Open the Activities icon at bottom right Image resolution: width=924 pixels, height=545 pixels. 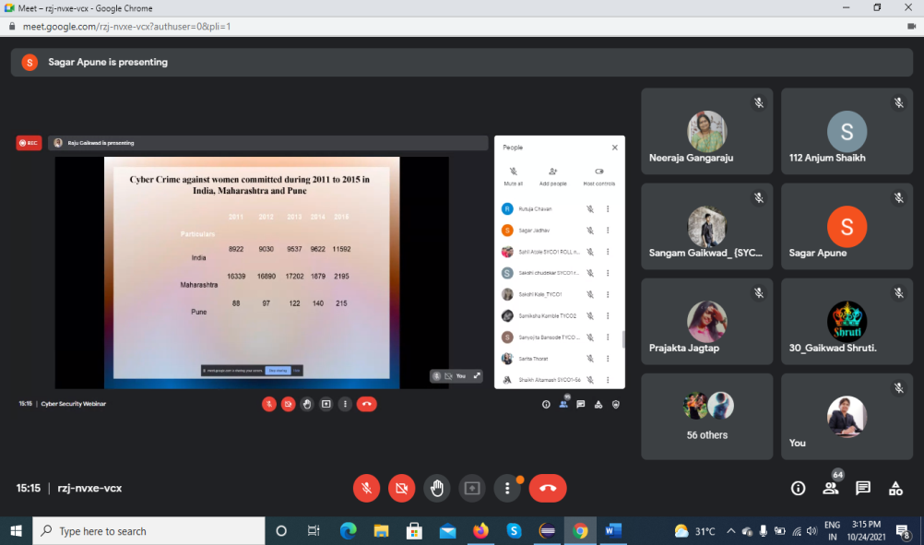coord(895,488)
